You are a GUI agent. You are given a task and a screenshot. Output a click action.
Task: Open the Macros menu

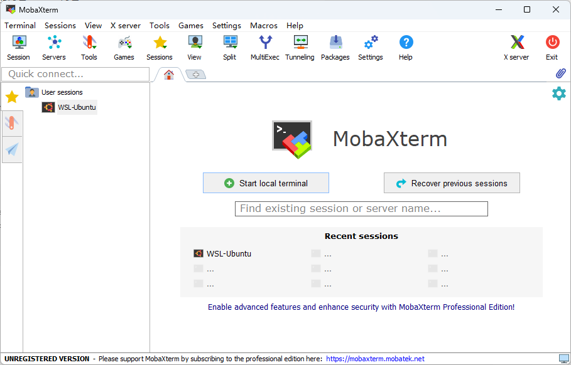click(x=263, y=26)
